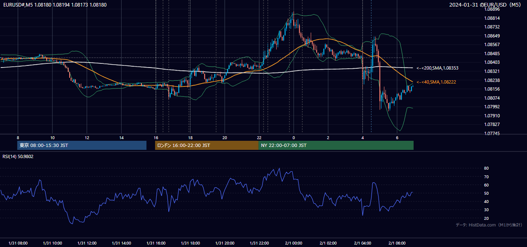Screen dimensions: 527x247
Task: Click RSI scale level 40
Action: tap(487, 201)
